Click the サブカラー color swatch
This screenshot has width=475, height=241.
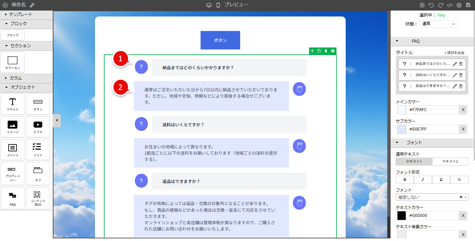tap(401, 129)
